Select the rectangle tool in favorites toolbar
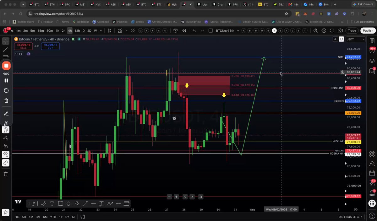The image size is (377, 221). point(60,203)
